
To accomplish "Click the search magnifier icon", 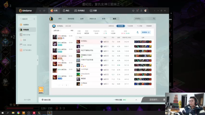I will click(x=154, y=19).
